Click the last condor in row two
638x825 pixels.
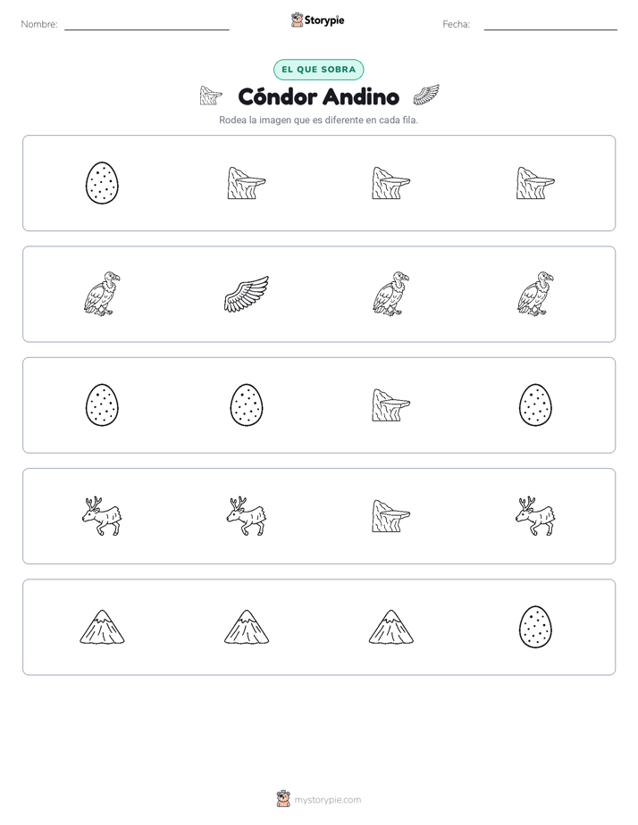click(535, 294)
